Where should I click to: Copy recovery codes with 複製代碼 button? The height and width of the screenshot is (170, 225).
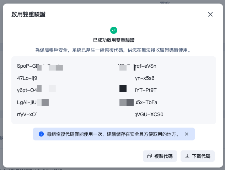(x=160, y=156)
